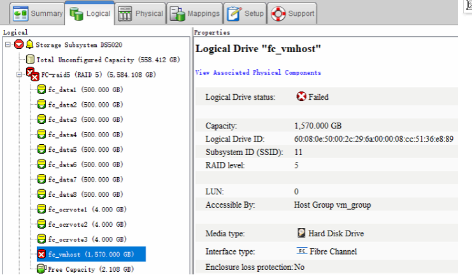
Task: Click the FC-raid5 array error icon
Action: 31,75
